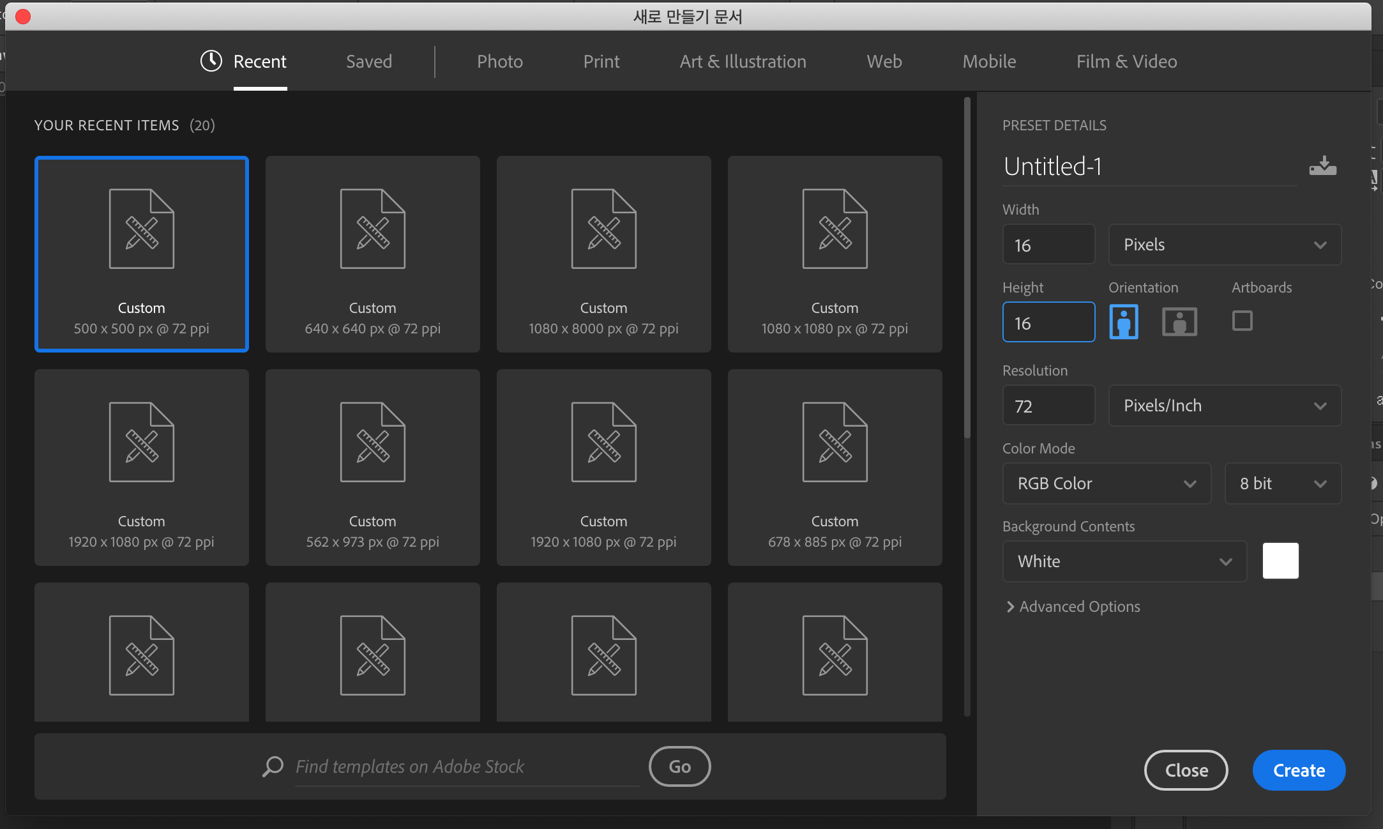Image resolution: width=1383 pixels, height=829 pixels.
Task: Open the Pixels width unit dropdown
Action: (1224, 245)
